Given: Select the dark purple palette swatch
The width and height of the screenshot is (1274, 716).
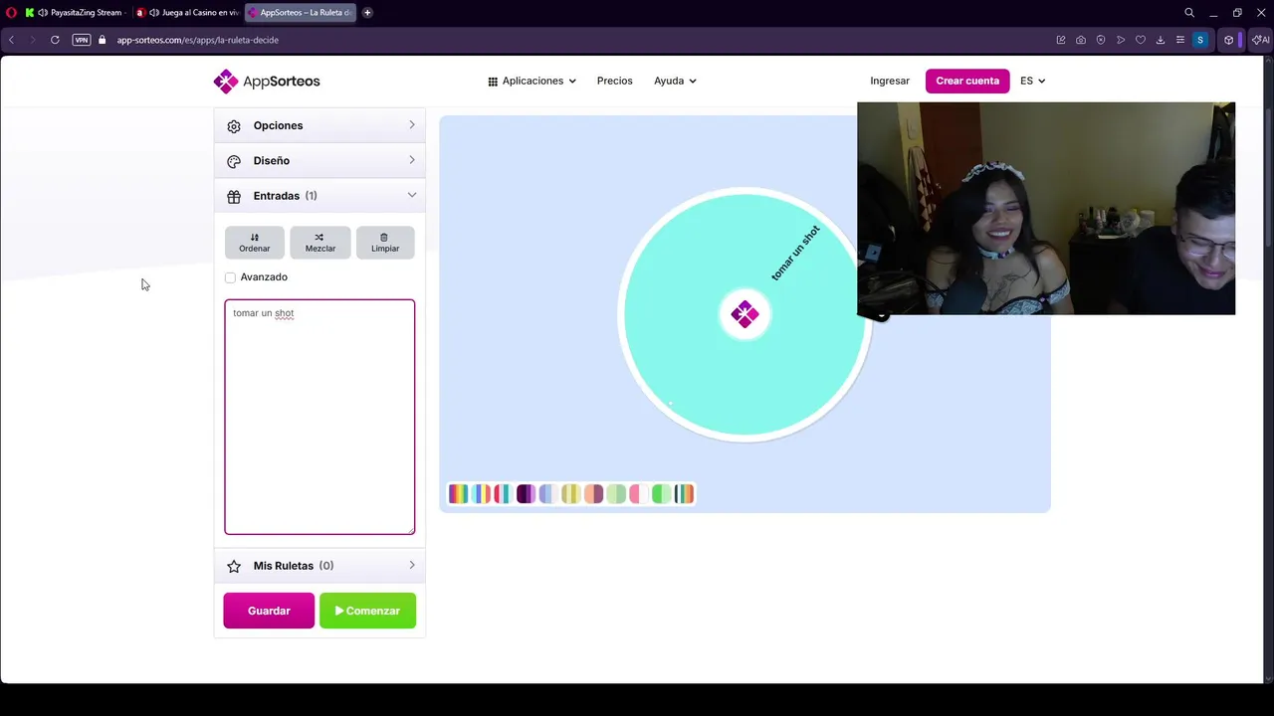Looking at the screenshot, I should 526,493.
